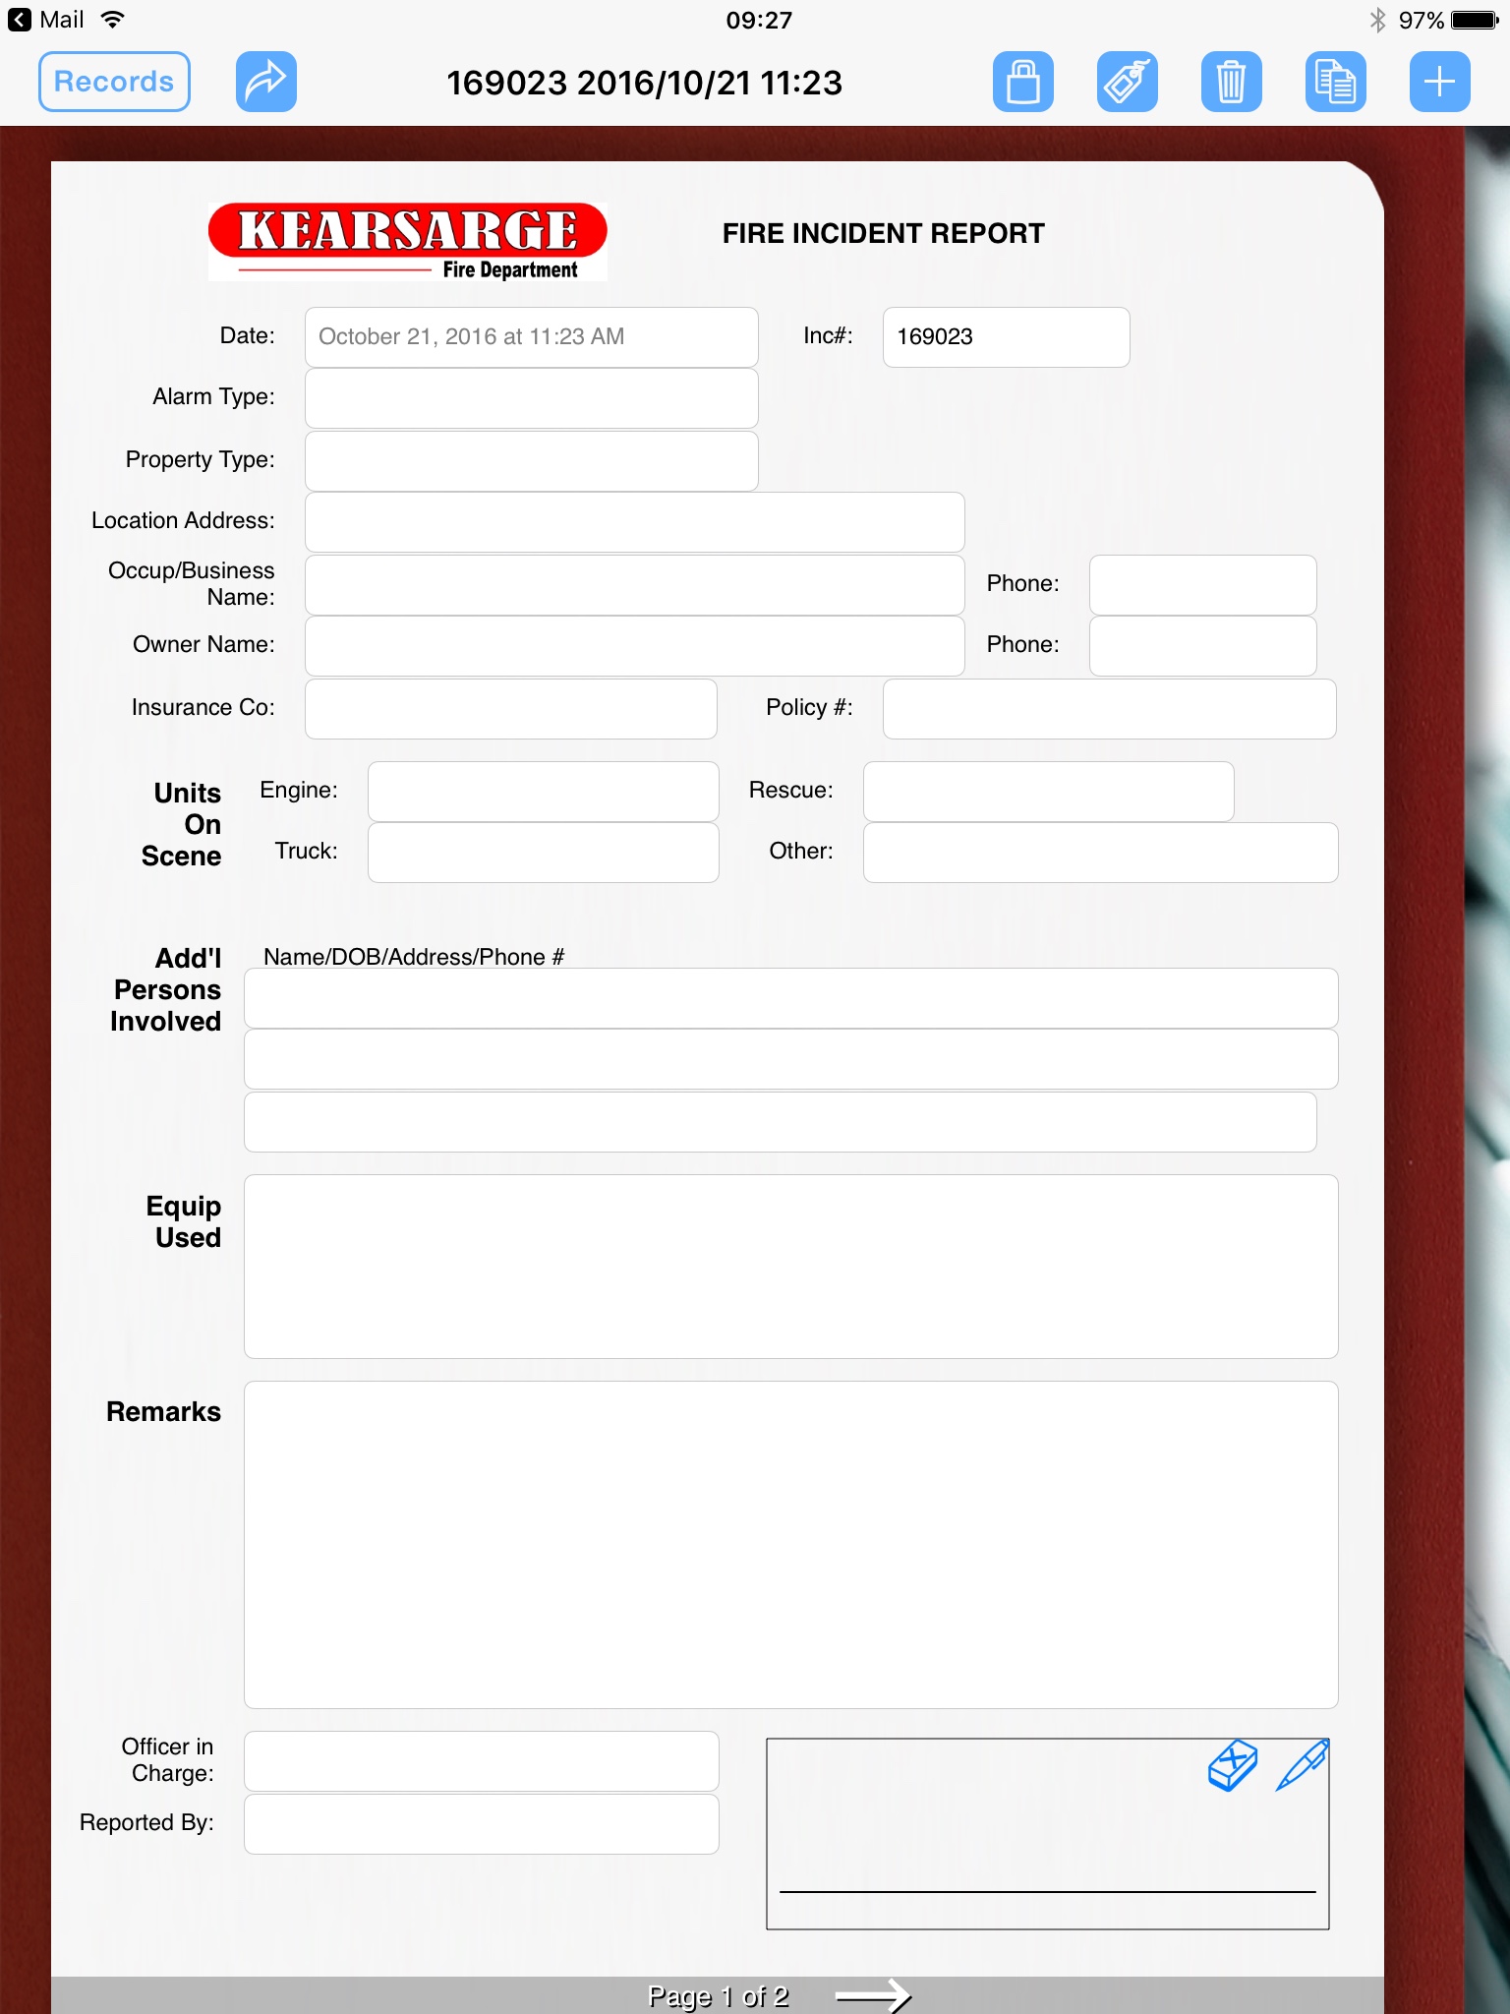Tap the FIRE INCIDENT REPORT heading

(883, 233)
